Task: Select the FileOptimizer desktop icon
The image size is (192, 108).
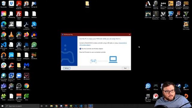Action: 34,46
